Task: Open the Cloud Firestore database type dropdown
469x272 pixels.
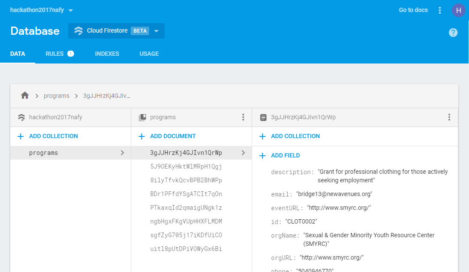Action: [x=116, y=31]
